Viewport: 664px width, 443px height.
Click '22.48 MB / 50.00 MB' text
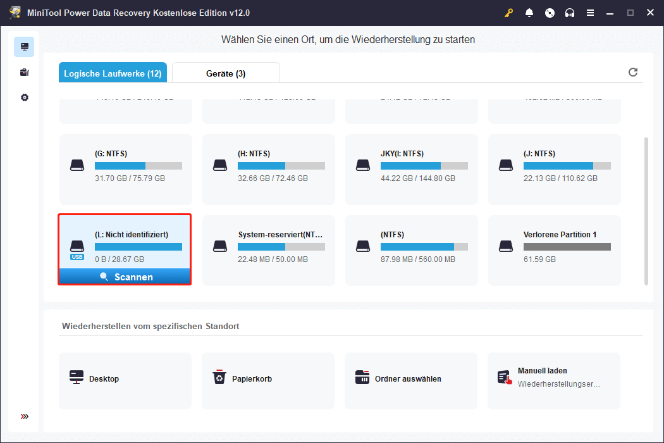click(273, 259)
